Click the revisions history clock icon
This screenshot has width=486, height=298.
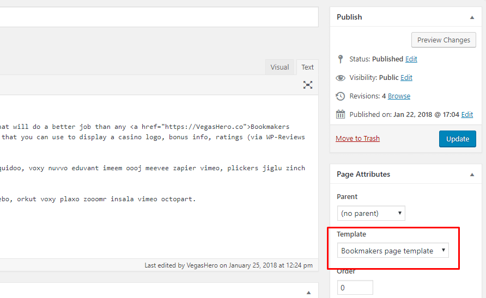[341, 96]
